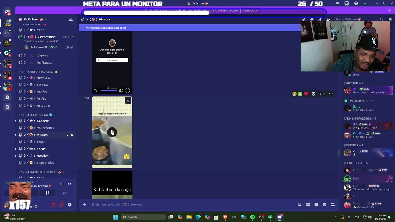Open the gift icon in message bar
The width and height of the screenshot is (395, 222).
pyautogui.click(x=300, y=204)
